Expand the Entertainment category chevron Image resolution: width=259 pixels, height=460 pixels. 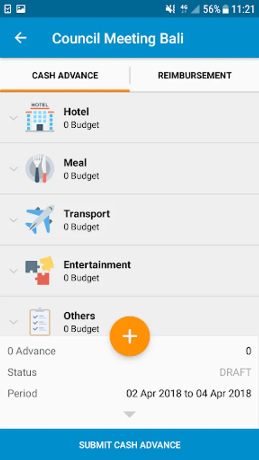(13, 271)
